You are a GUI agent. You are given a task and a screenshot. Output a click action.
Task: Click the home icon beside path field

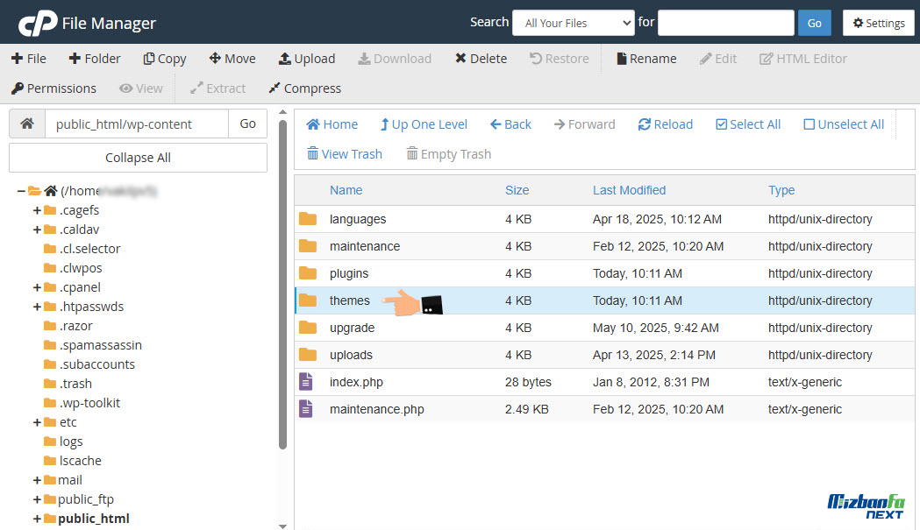pyautogui.click(x=27, y=124)
